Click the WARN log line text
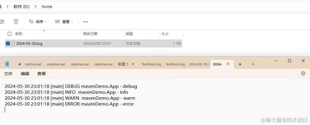 coord(70,98)
